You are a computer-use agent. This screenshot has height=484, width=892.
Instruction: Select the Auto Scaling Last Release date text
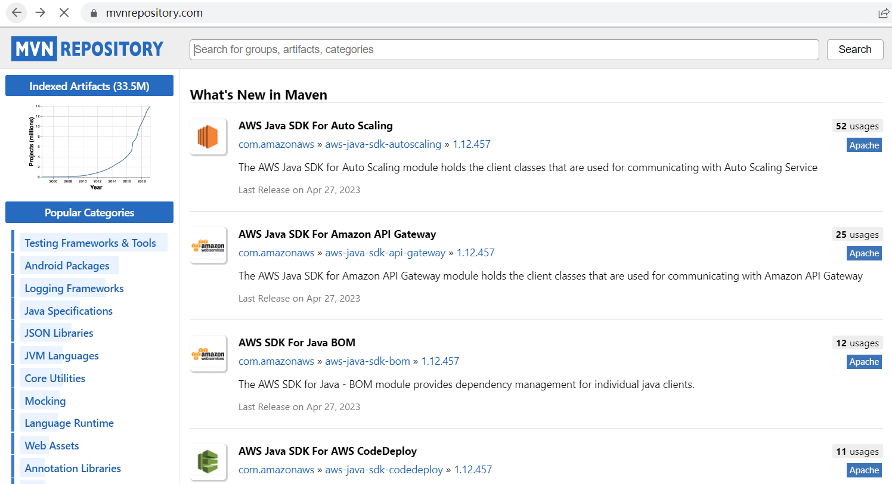[x=299, y=190]
